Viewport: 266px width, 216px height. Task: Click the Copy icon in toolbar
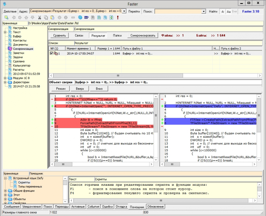click(x=46, y=17)
